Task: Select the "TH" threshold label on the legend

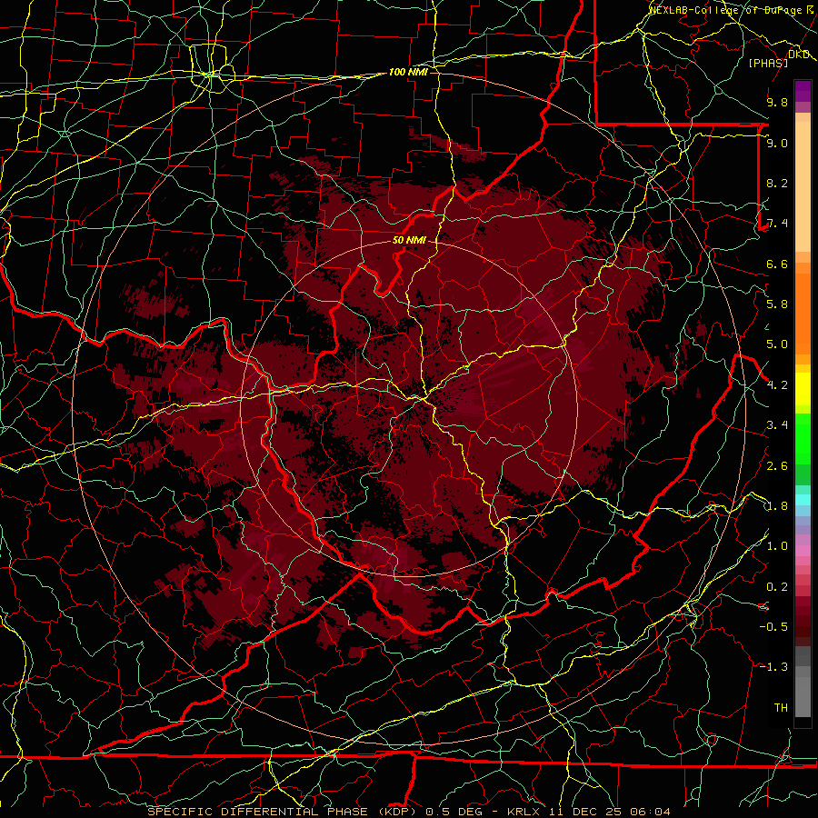Action: click(x=781, y=708)
